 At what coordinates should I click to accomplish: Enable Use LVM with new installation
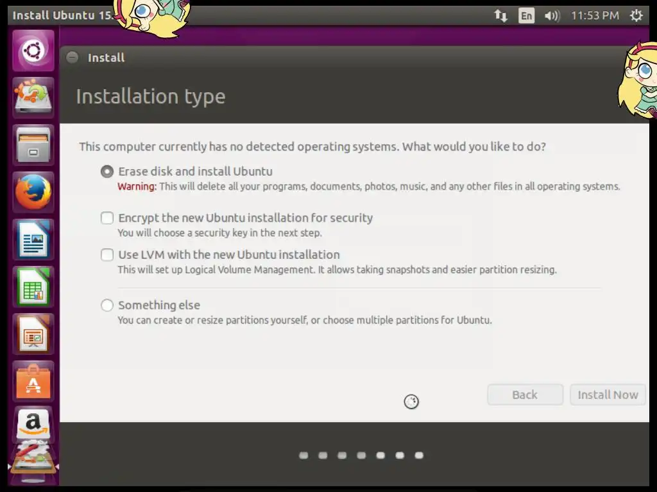click(x=107, y=255)
